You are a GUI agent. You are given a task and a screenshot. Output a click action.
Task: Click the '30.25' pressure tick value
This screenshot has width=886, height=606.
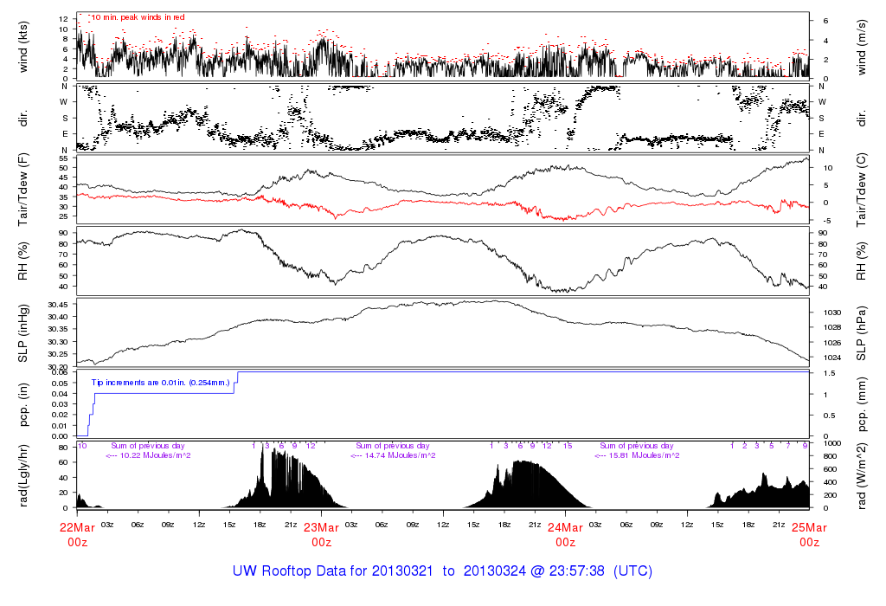tap(58, 354)
